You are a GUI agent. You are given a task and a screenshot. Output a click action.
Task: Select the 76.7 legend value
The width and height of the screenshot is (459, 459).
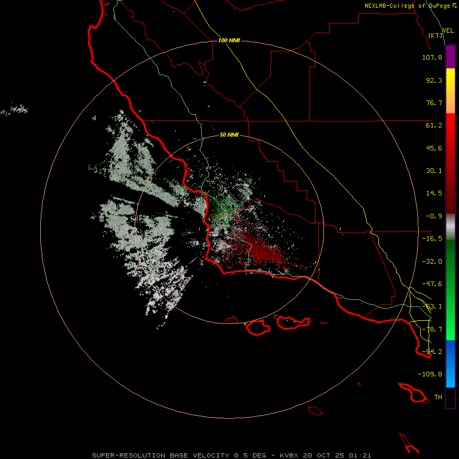[434, 103]
